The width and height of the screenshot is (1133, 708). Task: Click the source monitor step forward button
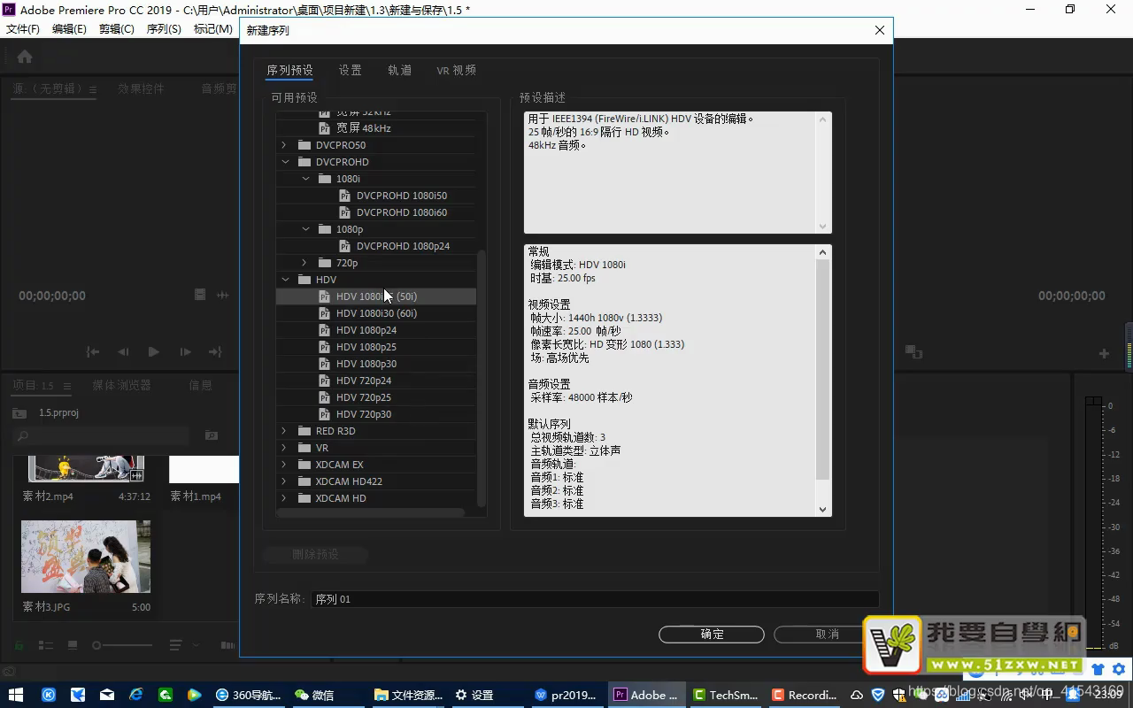pyautogui.click(x=184, y=351)
